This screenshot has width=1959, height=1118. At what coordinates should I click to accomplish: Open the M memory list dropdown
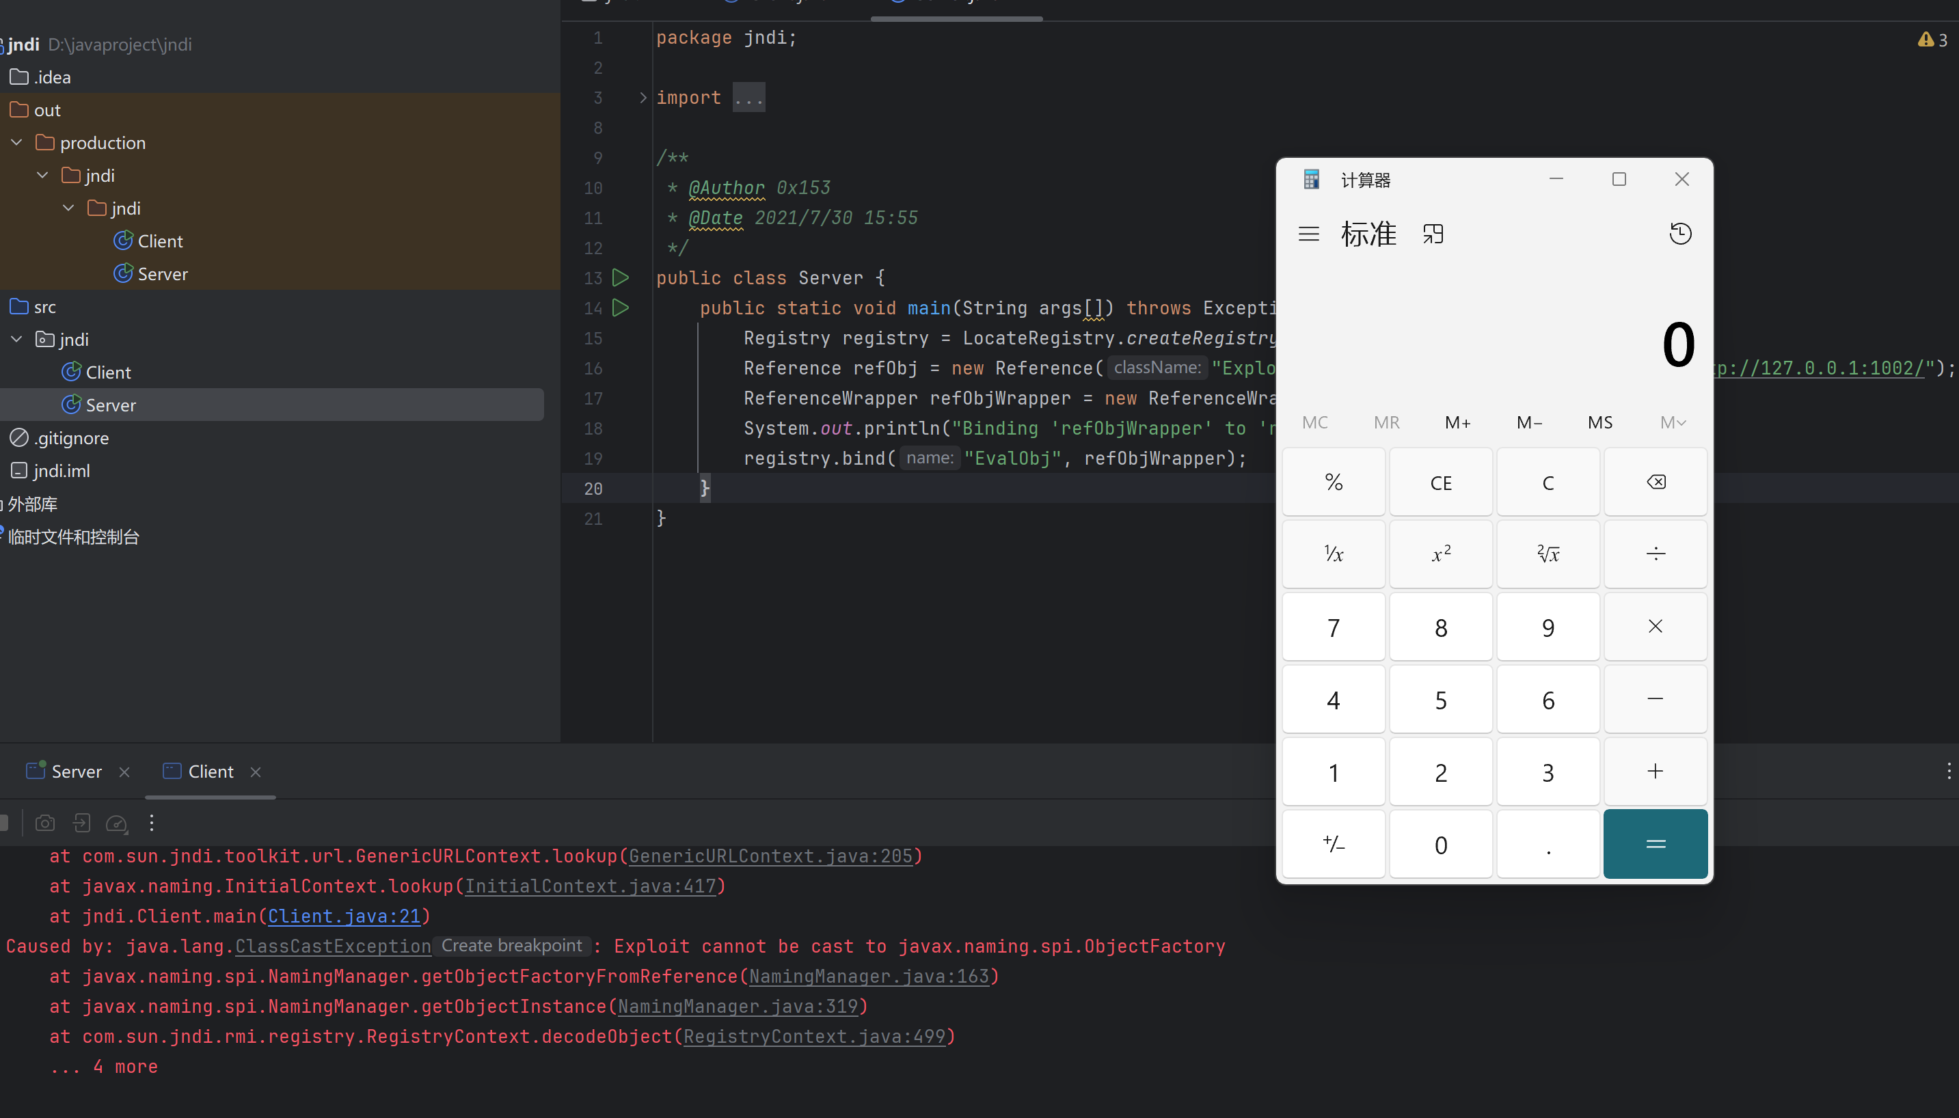click(x=1672, y=422)
